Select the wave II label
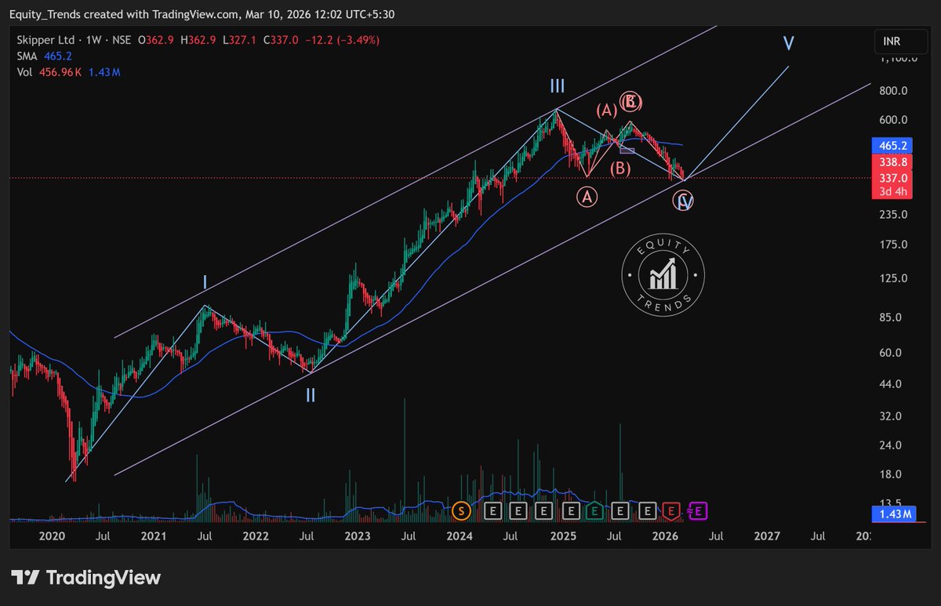This screenshot has height=606, width=941. point(311,396)
